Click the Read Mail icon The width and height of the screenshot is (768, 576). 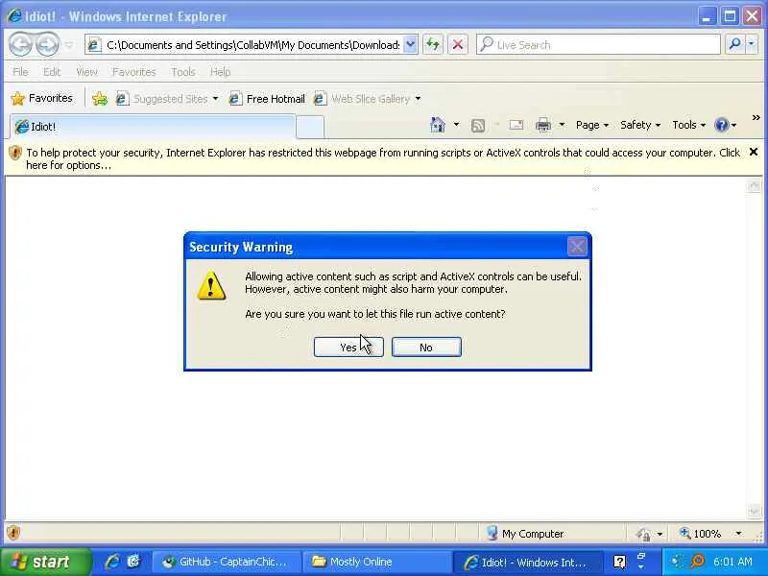pyautogui.click(x=516, y=126)
